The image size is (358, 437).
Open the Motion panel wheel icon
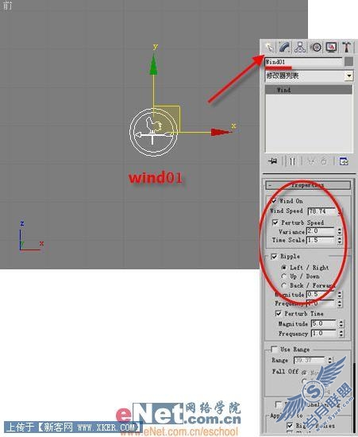[315, 47]
